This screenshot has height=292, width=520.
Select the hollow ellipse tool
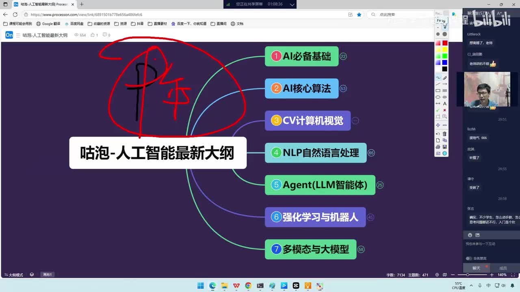click(x=438, y=97)
